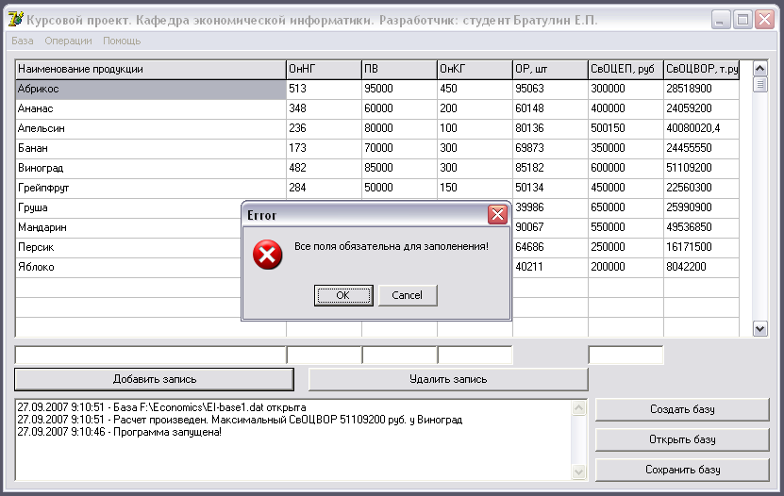This screenshot has height=496, width=784.
Task: Click log line 'Программа запущена!'
Action: [x=120, y=432]
